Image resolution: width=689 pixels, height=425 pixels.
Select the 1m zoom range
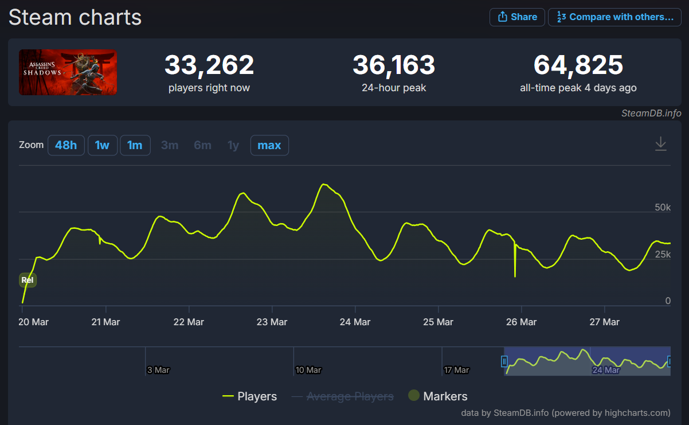click(135, 145)
